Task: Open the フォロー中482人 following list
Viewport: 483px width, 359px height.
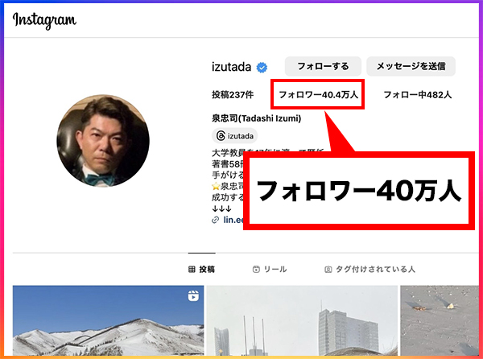Action: pos(417,95)
